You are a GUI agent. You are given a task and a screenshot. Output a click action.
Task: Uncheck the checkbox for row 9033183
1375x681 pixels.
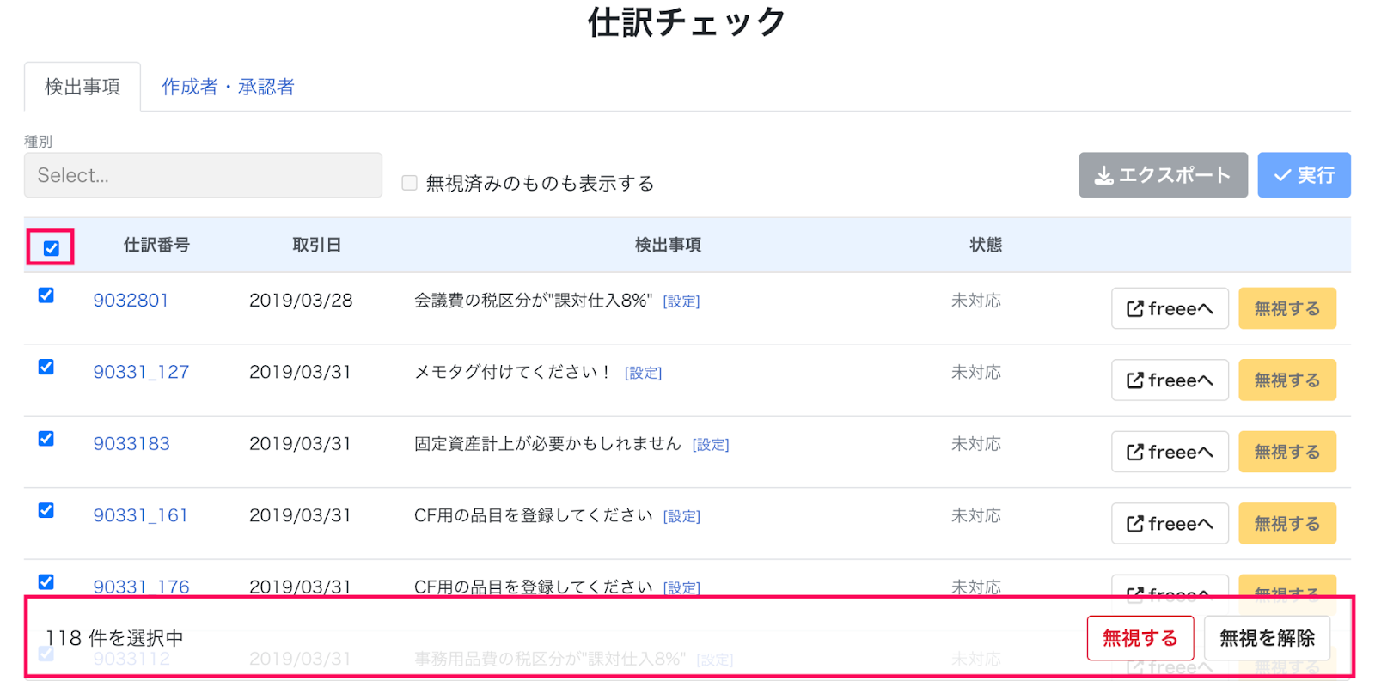coord(46,439)
